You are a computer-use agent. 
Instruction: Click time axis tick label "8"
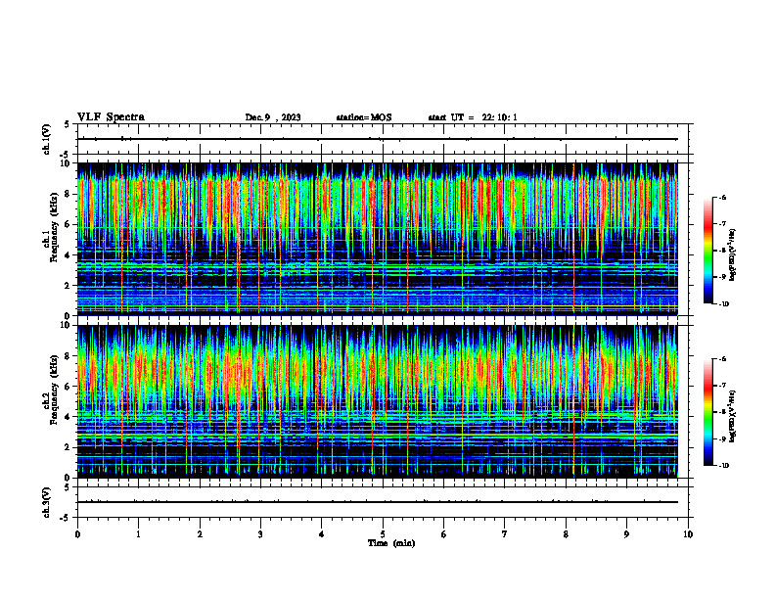pos(566,534)
